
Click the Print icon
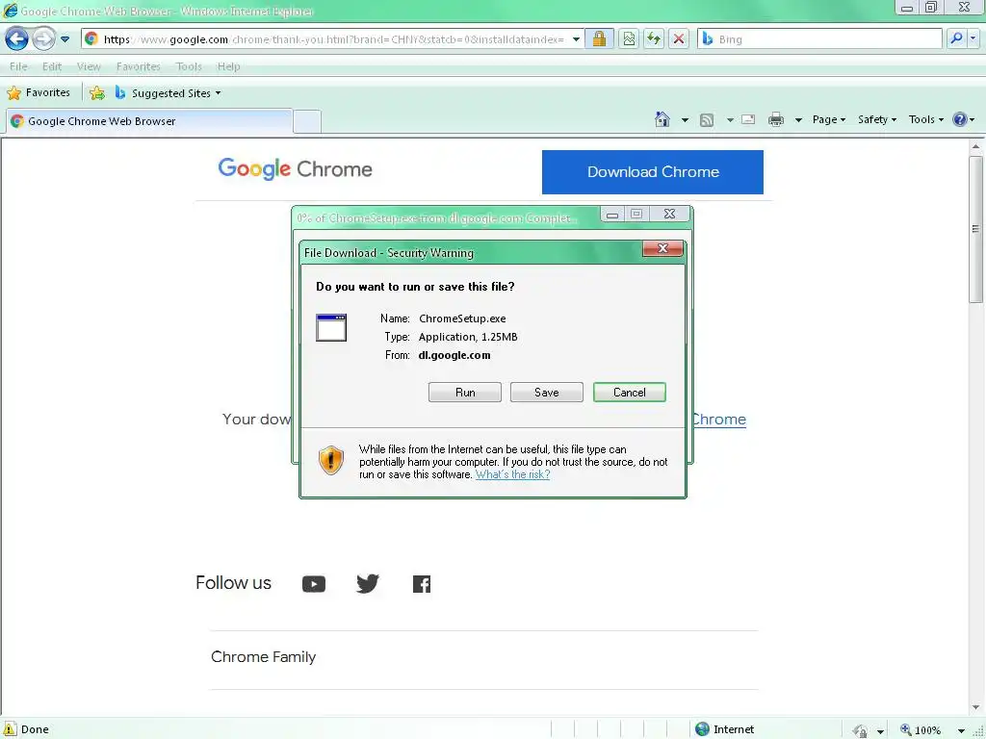776,119
